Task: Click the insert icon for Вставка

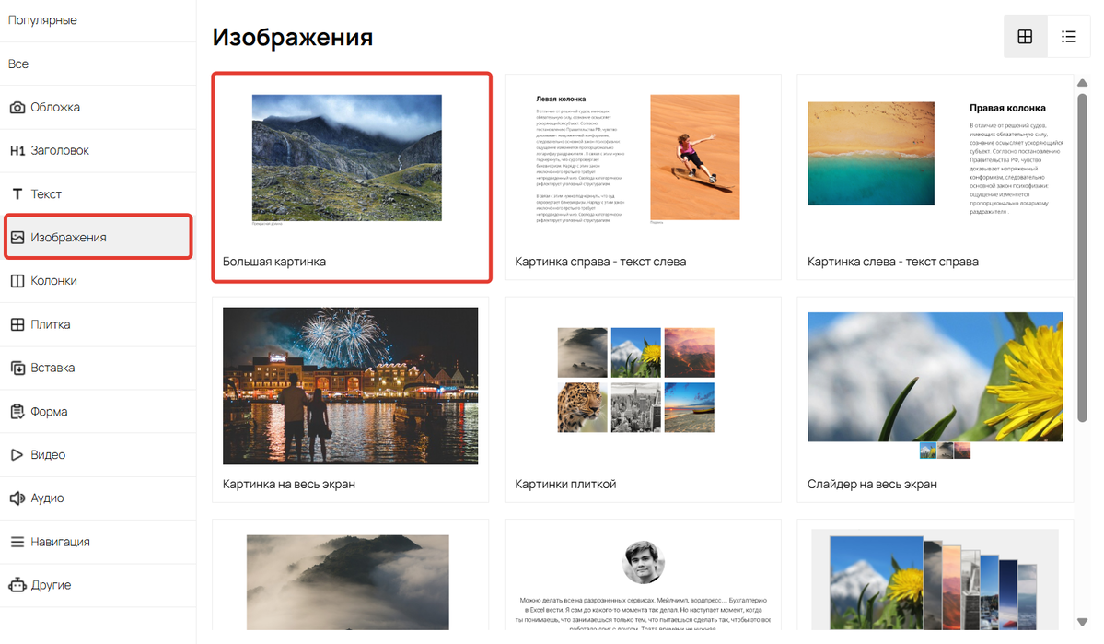Action: pos(17,368)
